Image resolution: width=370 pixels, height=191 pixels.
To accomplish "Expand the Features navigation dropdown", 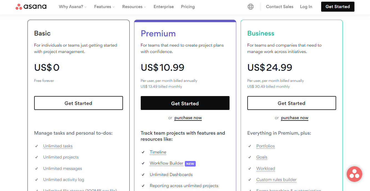I will (104, 7).
